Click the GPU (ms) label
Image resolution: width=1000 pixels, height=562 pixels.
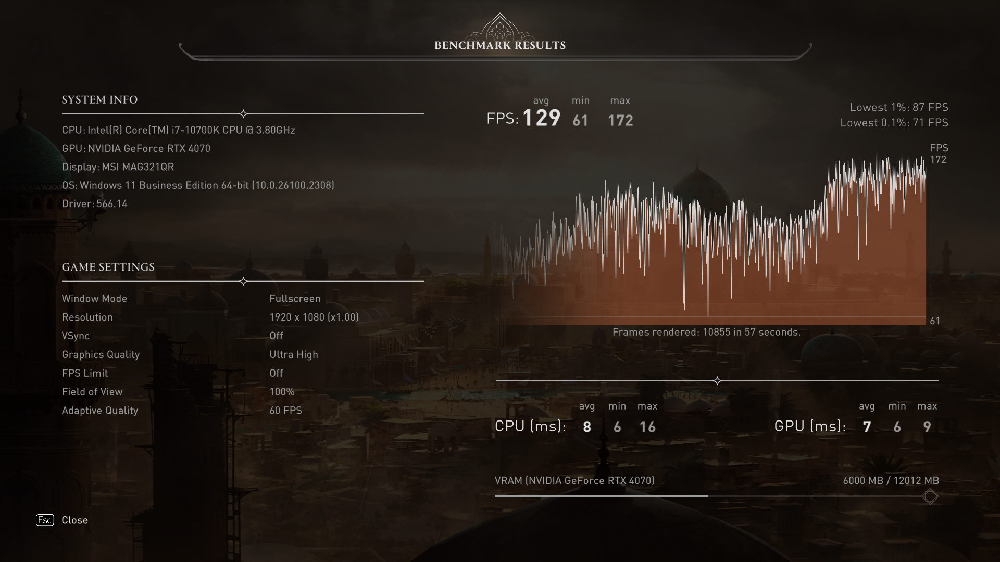(x=810, y=427)
